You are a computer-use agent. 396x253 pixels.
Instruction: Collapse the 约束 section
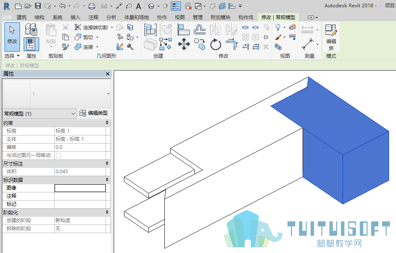(x=107, y=123)
